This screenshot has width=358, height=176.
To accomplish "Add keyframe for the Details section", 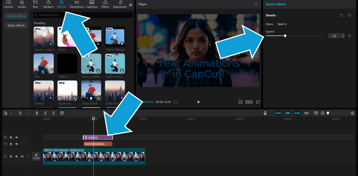I will point(349,15).
